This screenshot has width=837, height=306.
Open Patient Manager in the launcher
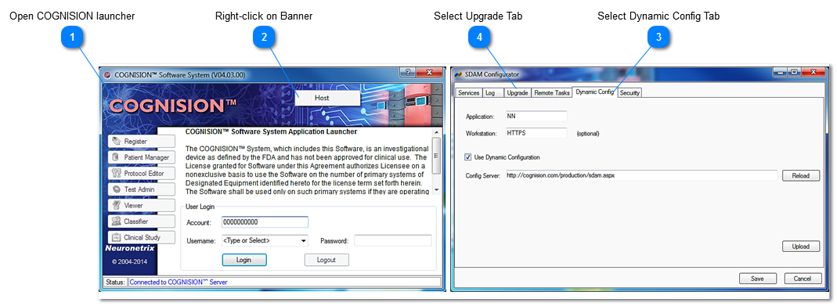pos(142,157)
